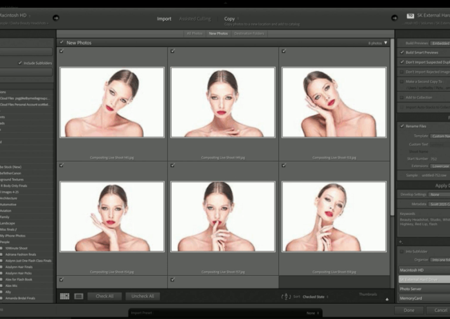The width and height of the screenshot is (450, 319).
Task: Click the source arrow icon at top left
Action: pos(56,17)
